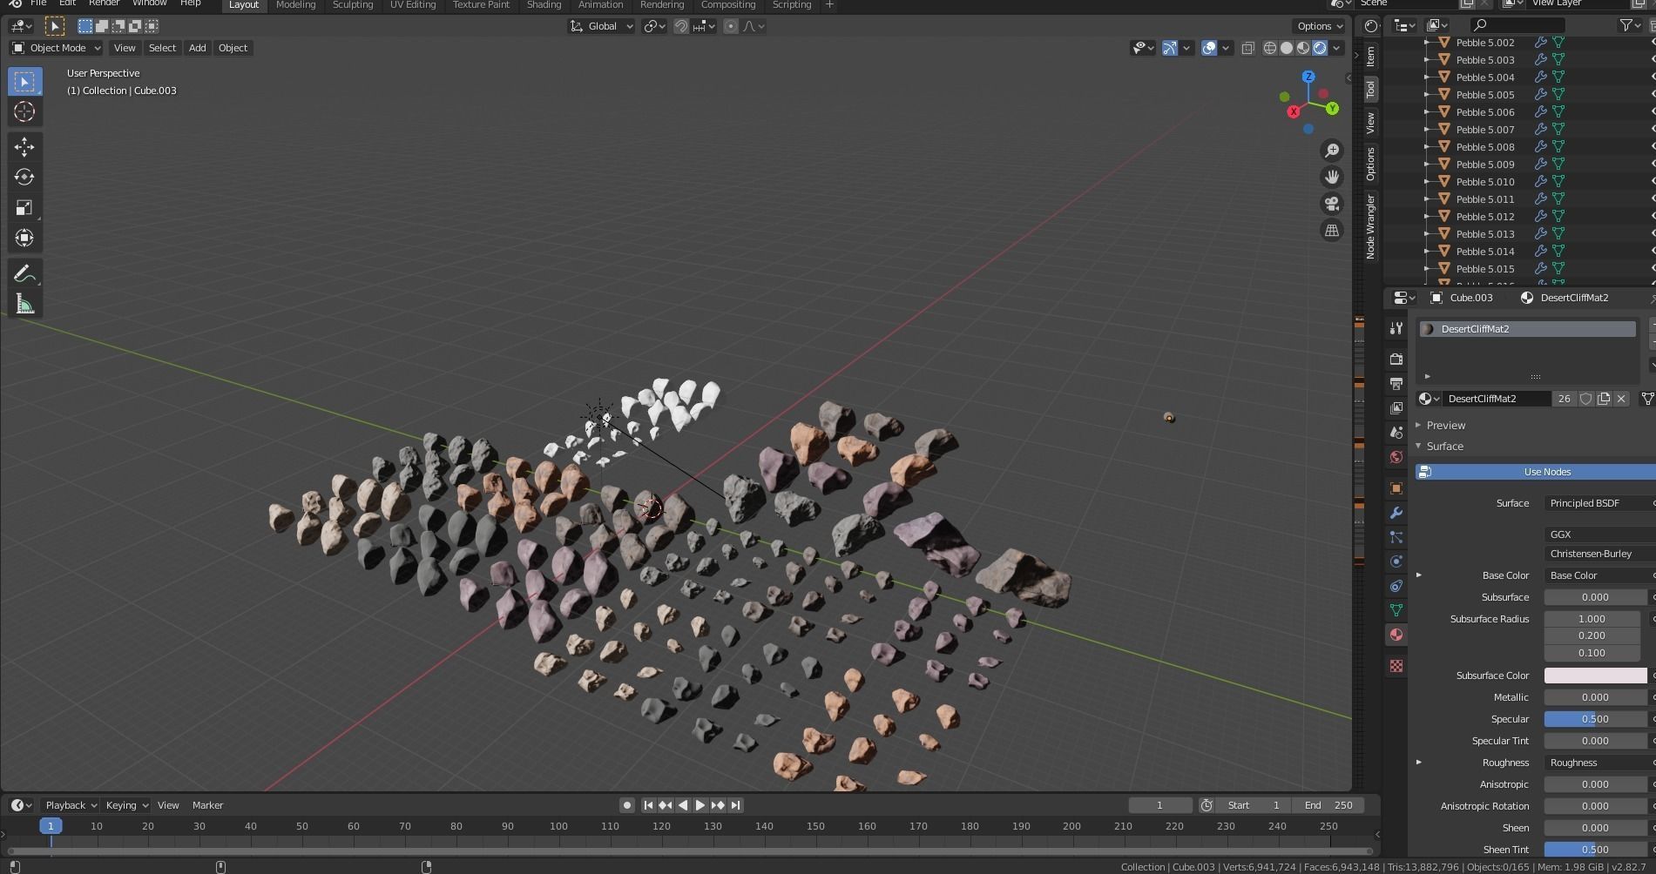Expand the Preview panel

(1445, 426)
